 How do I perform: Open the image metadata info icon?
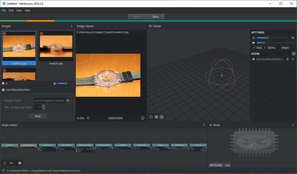point(143,118)
